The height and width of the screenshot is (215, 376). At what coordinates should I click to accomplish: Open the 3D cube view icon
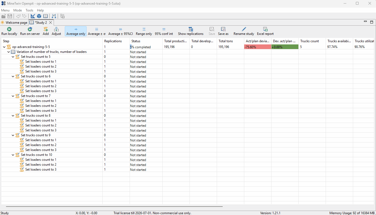[x=39, y=16]
